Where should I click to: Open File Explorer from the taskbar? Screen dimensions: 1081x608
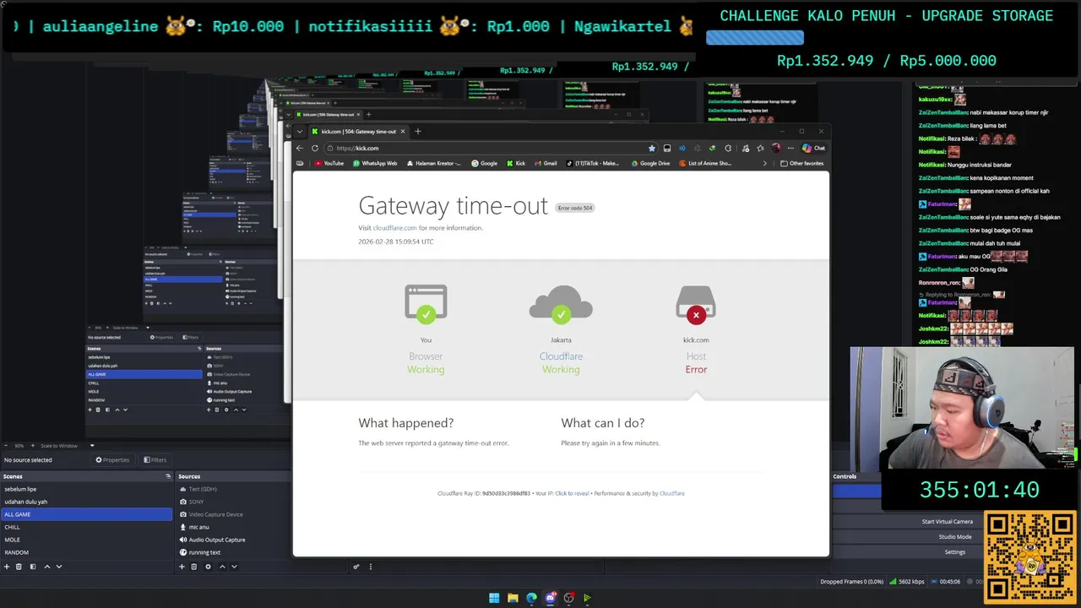[x=513, y=598]
